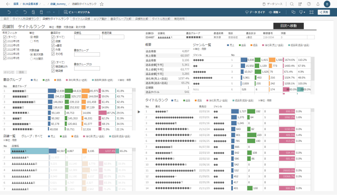The width and height of the screenshot is (337, 195).
Task: Click the undo arrow in toolbar
Action: 9,13
